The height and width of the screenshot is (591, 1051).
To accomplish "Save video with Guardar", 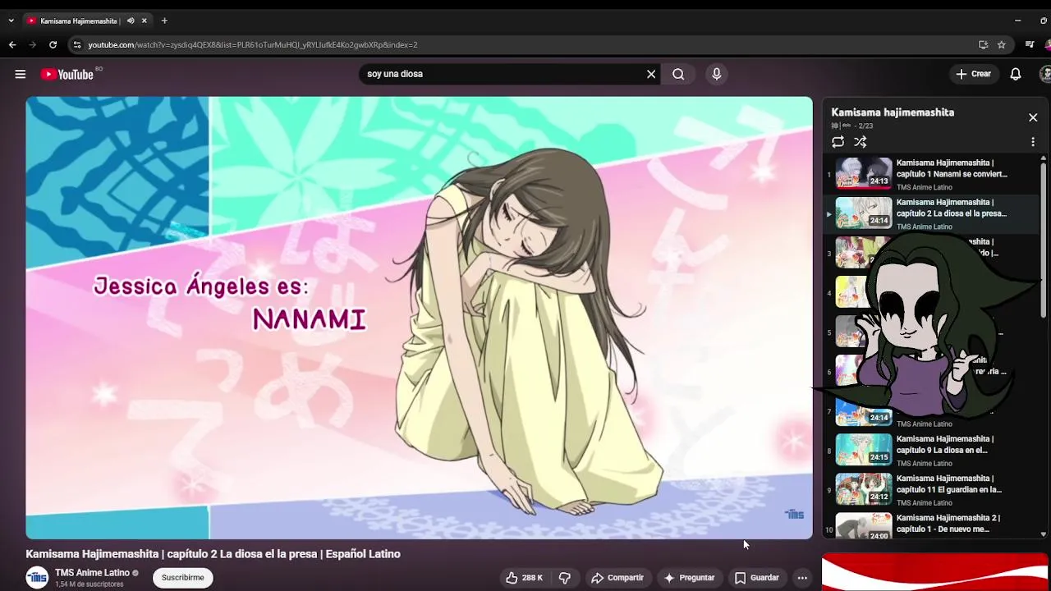I will pos(757,578).
